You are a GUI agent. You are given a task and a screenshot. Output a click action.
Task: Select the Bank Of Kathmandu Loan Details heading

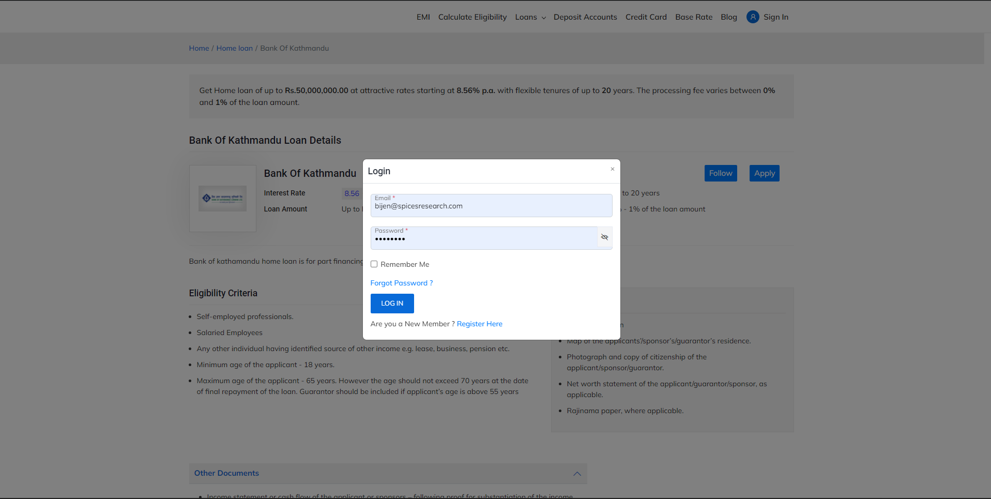pyautogui.click(x=265, y=140)
